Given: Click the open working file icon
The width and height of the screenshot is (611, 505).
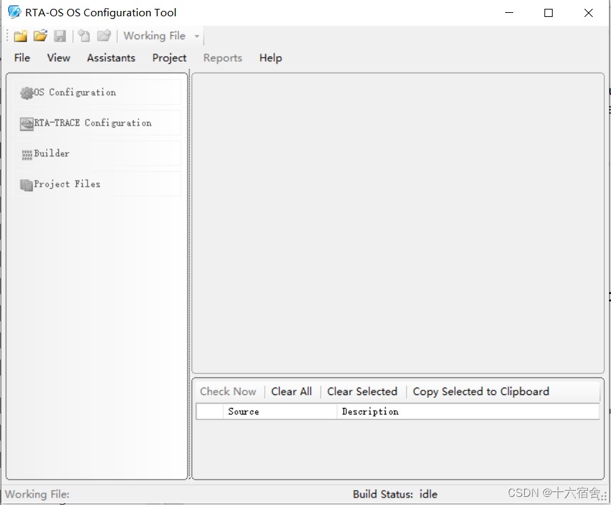Looking at the screenshot, I should 104,36.
